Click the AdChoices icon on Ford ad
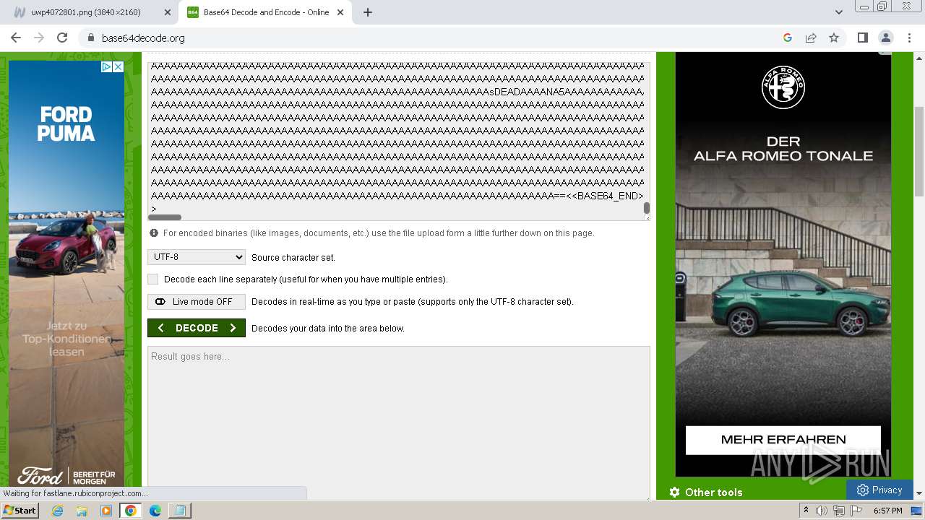Viewport: 925px width, 520px height. point(106,66)
